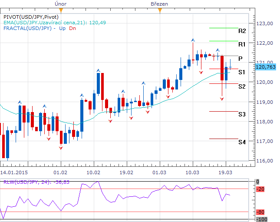Click the 14.01.2015 date on time axis

[15, 166]
